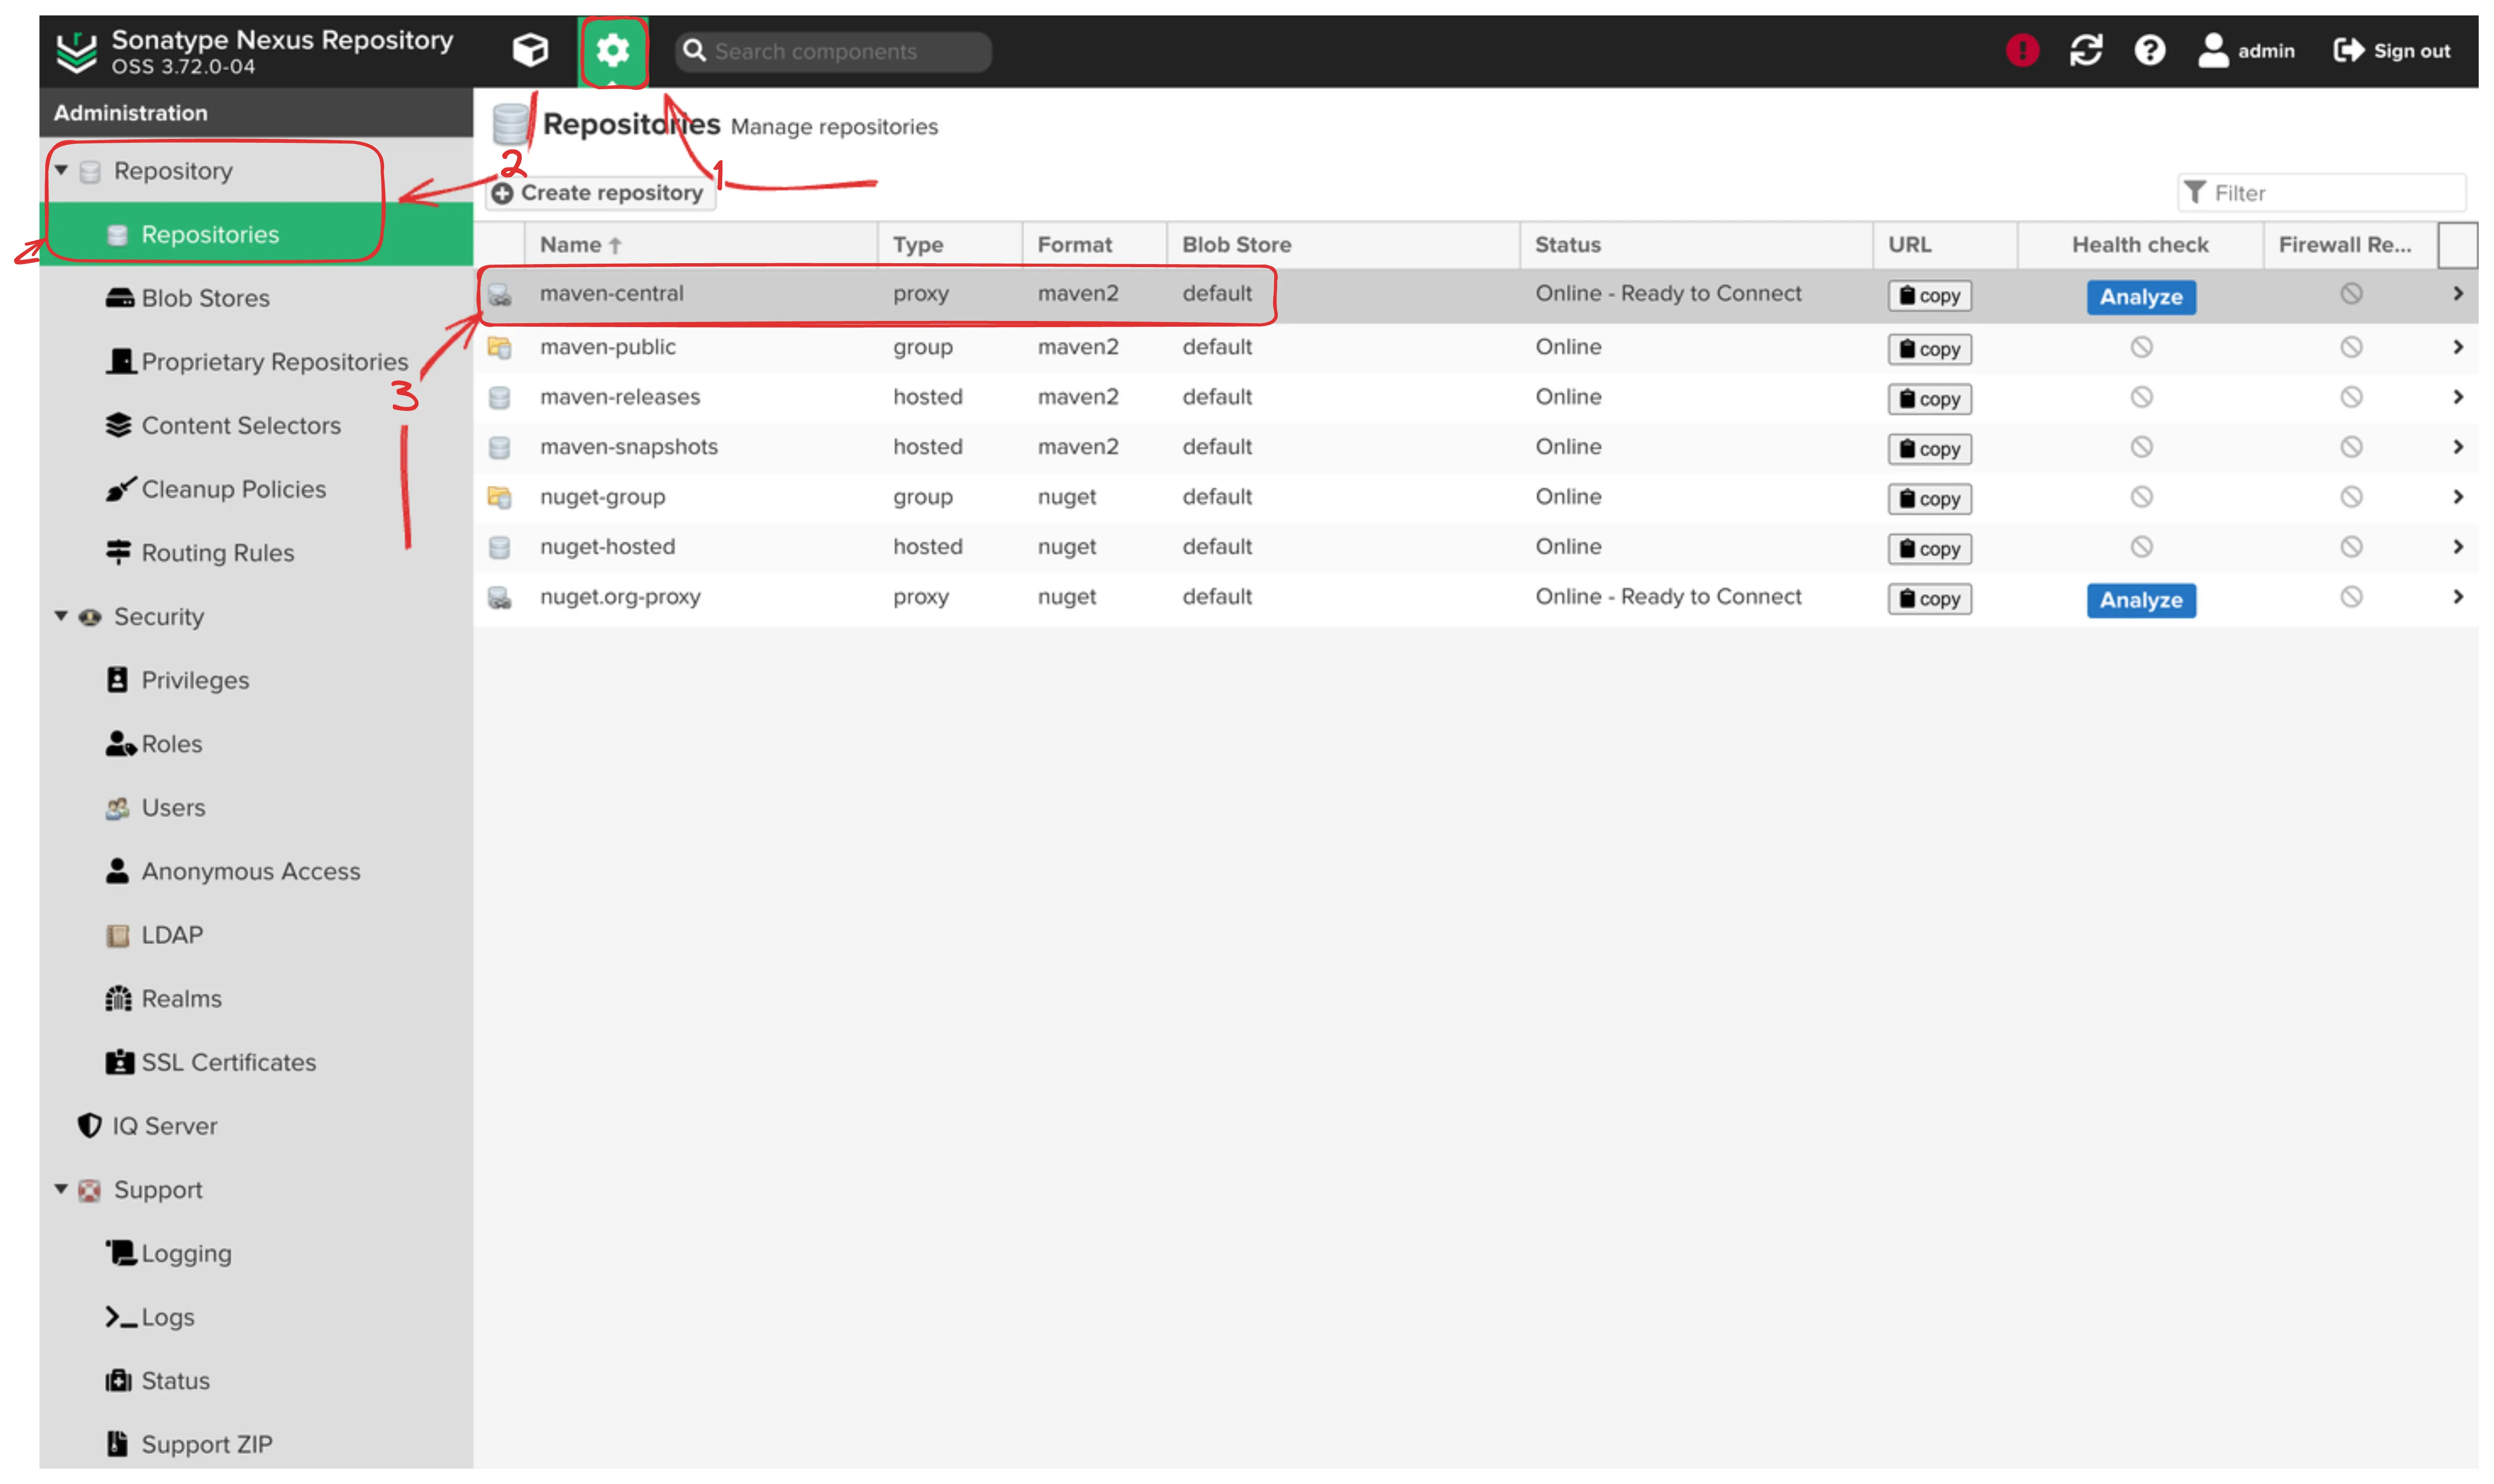Open Realms in the sidebar
2494x1484 pixels.
click(x=256, y=998)
